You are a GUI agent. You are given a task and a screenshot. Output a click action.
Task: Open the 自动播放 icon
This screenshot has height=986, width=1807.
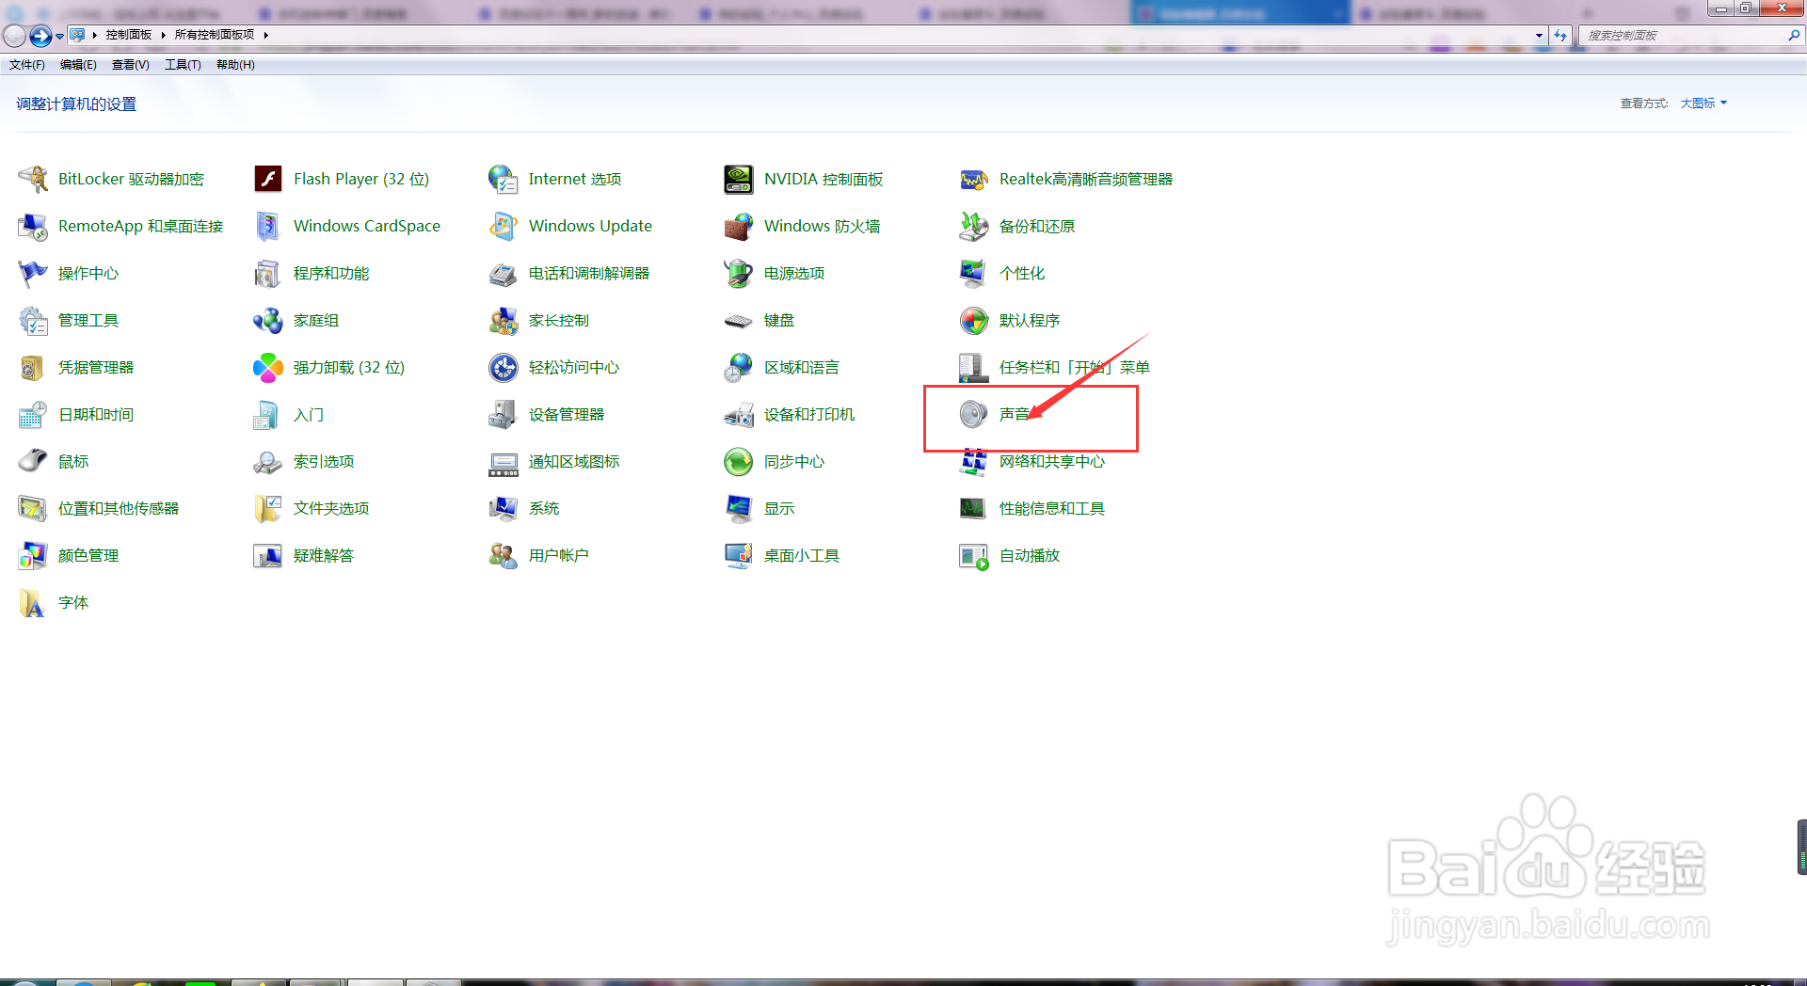point(974,555)
